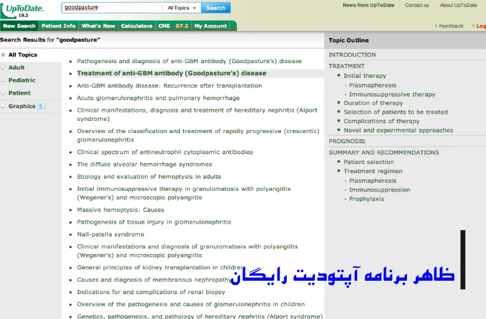Open antineutrophil cytoplasmic antibodies result
Viewport: 486px width, 319px height.
tap(165, 152)
